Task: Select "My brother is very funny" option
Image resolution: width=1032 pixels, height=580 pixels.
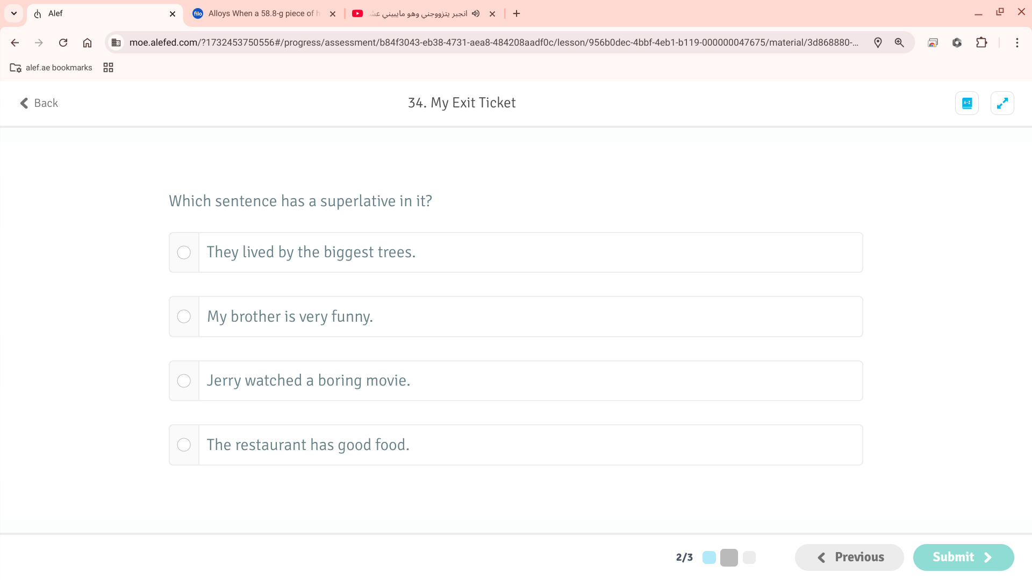Action: pyautogui.click(x=184, y=316)
